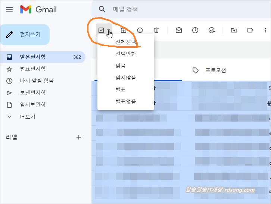Open 보낸편지함 folder in sidebar

click(32, 93)
